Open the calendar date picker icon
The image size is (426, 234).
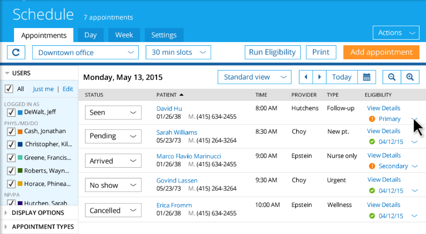[366, 77]
